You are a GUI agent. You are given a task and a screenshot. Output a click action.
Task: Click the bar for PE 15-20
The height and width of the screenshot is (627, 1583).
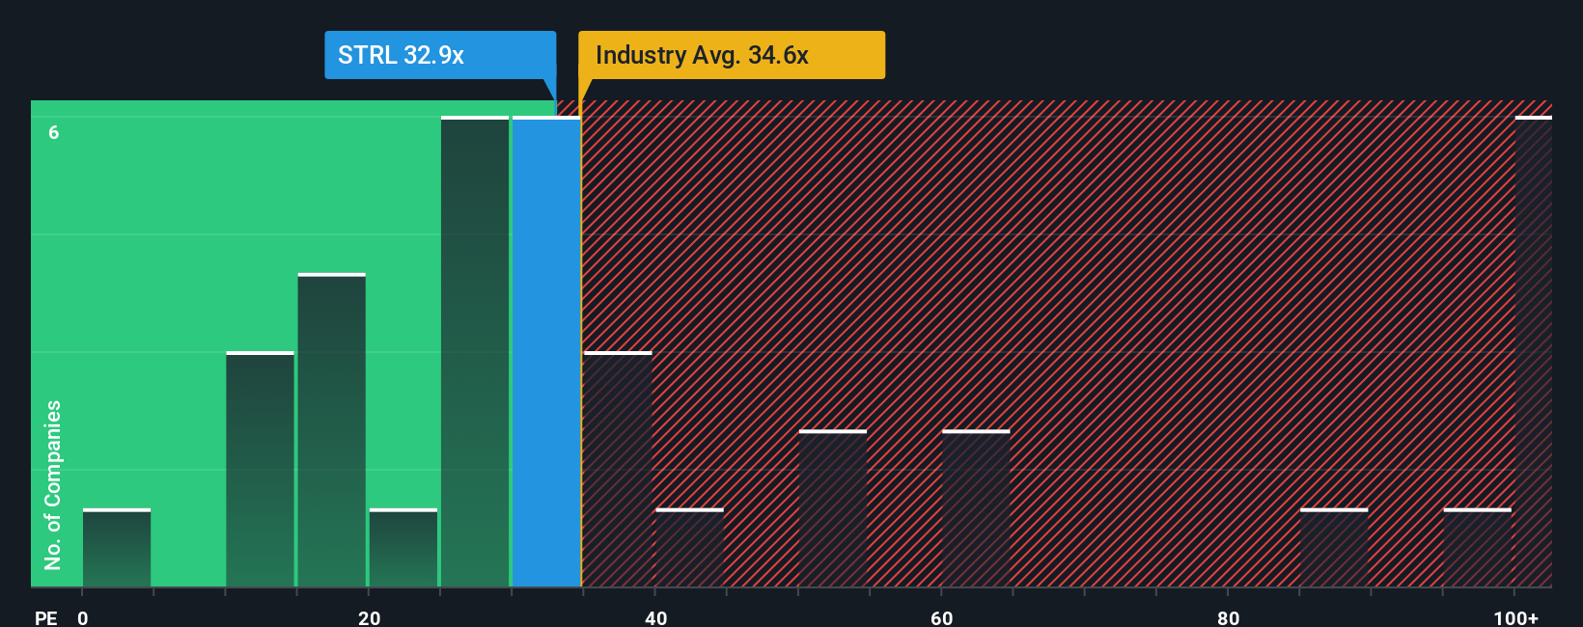pos(331,430)
